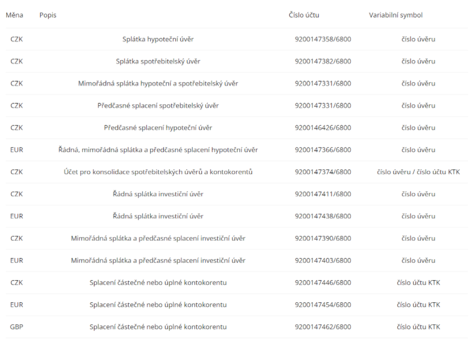Image resolution: width=473 pixels, height=339 pixels.
Task: Click 'Předčasné splacení spotřebitelský úvěr' row description
Action: (x=158, y=105)
